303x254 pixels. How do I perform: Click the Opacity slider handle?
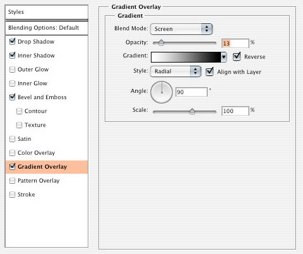(161, 42)
